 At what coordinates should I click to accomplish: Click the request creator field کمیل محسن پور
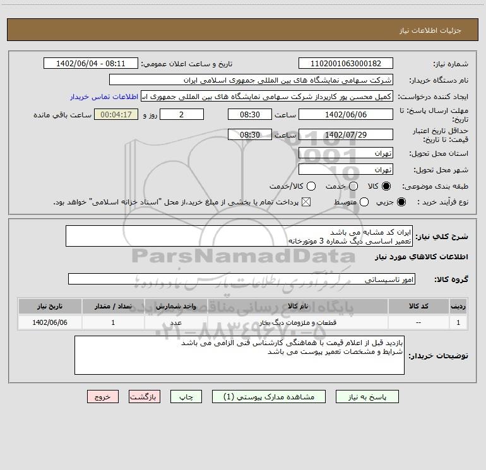(x=267, y=96)
